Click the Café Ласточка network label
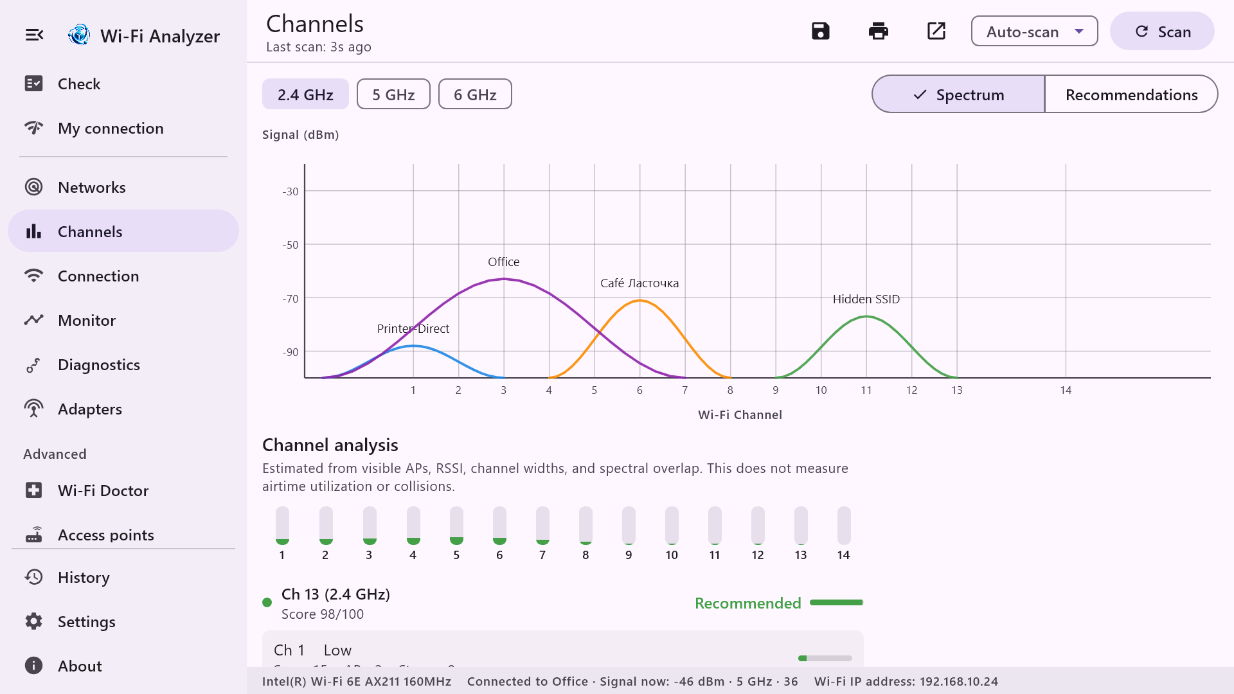Screen dimensions: 1234x694 639,283
